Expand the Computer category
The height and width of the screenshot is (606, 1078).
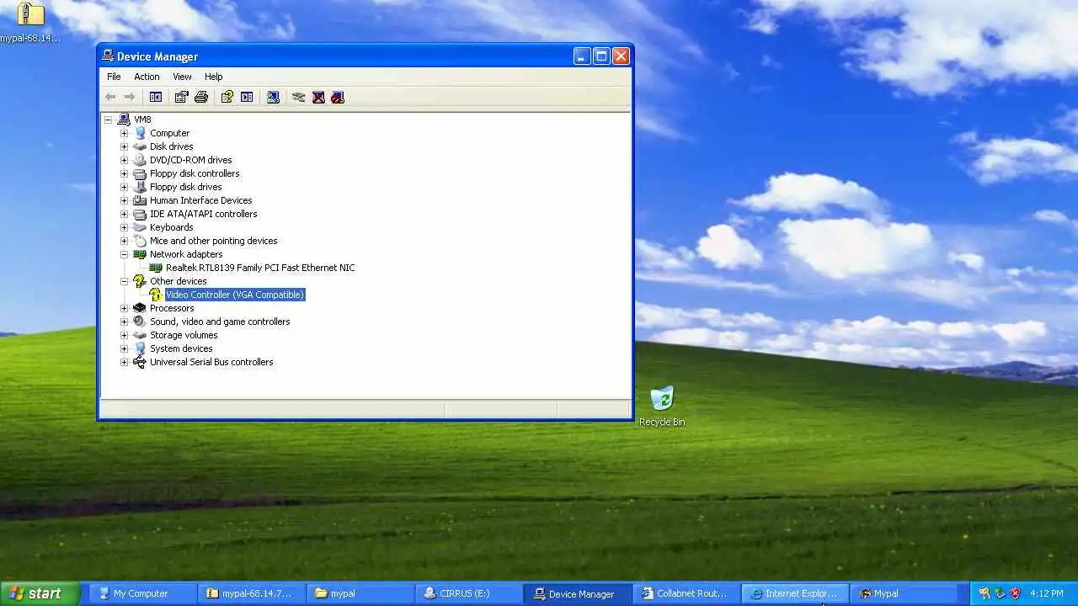[x=124, y=133]
